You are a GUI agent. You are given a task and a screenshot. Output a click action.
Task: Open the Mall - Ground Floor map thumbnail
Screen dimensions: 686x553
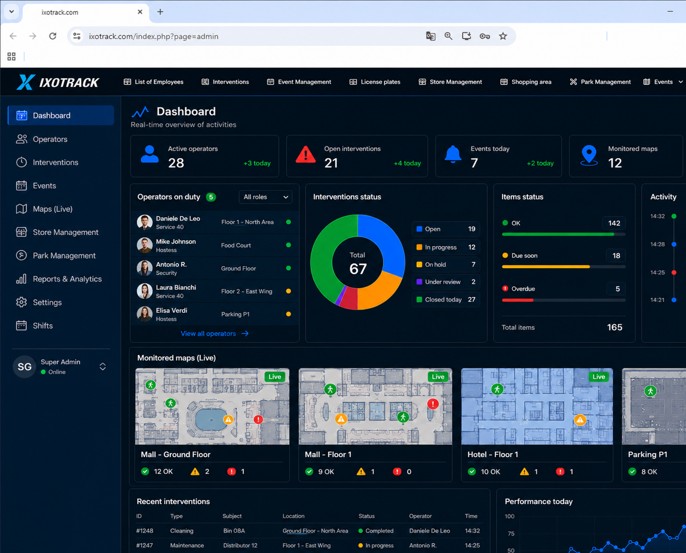click(212, 407)
